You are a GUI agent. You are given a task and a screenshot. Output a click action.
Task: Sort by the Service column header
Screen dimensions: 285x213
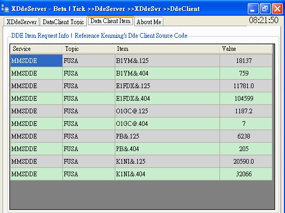(x=36, y=49)
